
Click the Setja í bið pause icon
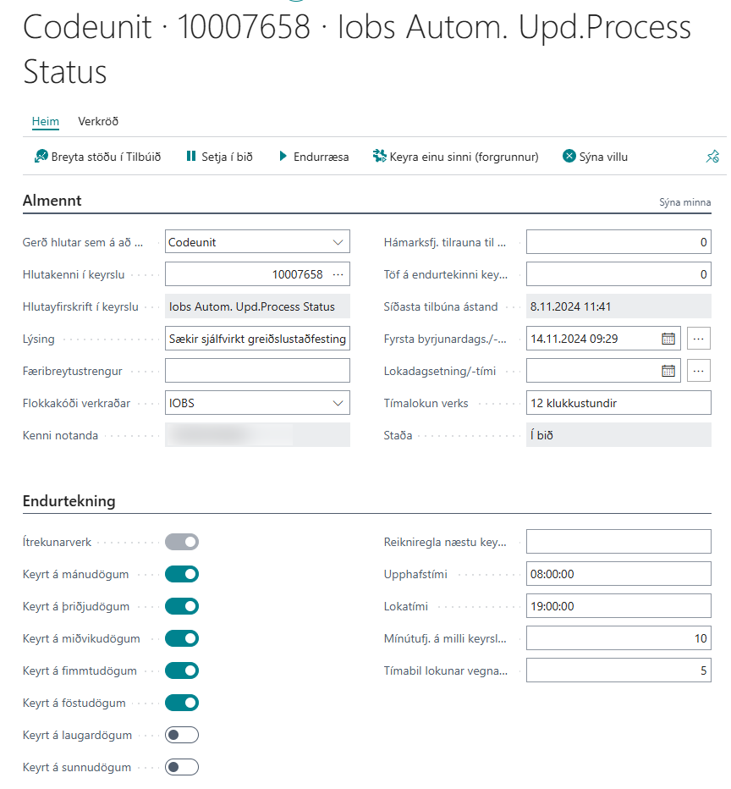pyautogui.click(x=190, y=157)
